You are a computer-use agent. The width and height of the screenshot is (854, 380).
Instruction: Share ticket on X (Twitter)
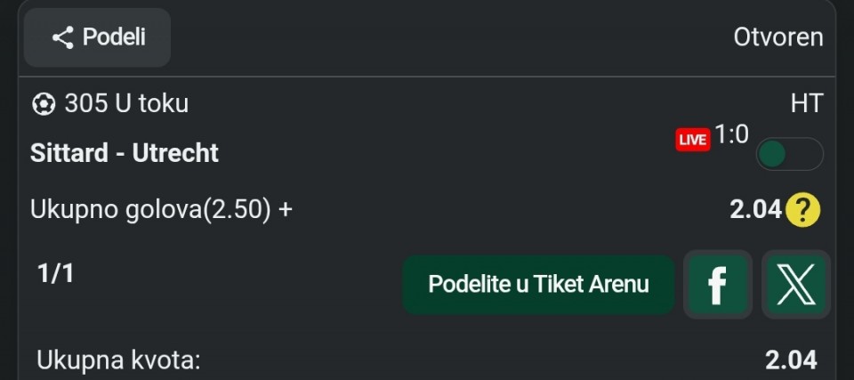pos(795,285)
